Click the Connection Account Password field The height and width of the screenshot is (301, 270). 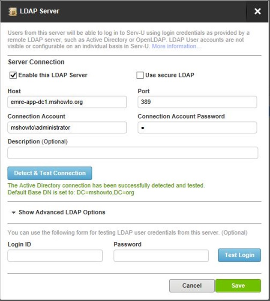click(x=197, y=128)
